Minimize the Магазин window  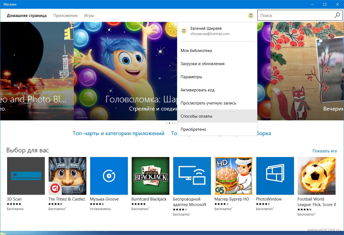pyautogui.click(x=312, y=4)
